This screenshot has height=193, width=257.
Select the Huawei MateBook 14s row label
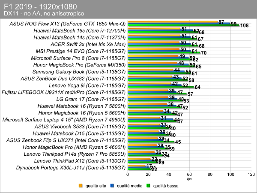[80, 38]
